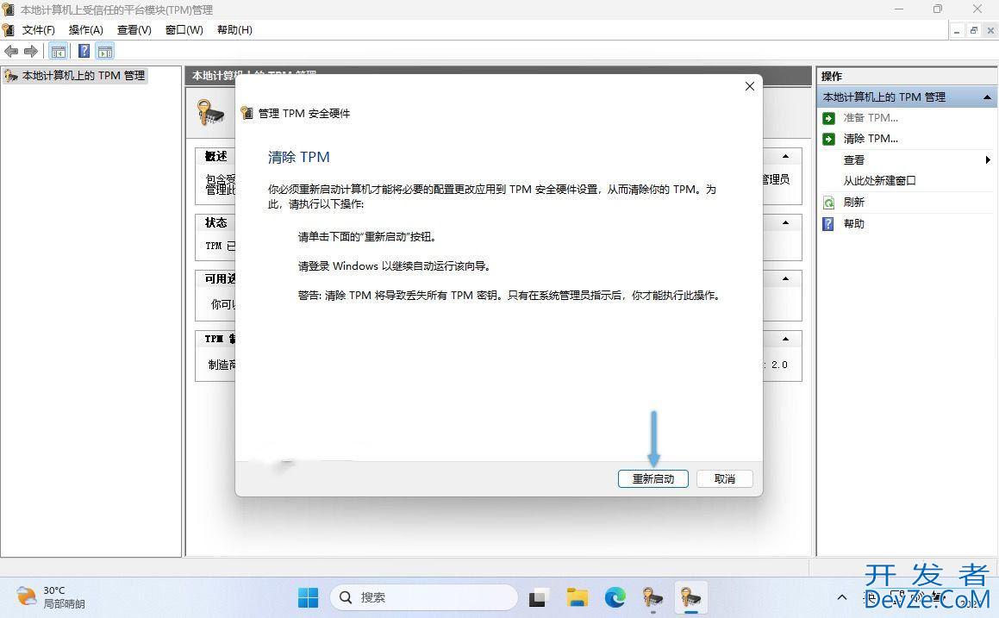Open the Windows Start button
The width and height of the screenshot is (999, 618).
pyautogui.click(x=308, y=597)
